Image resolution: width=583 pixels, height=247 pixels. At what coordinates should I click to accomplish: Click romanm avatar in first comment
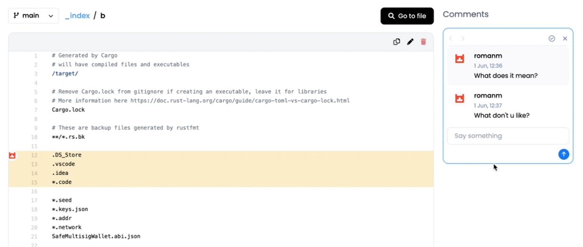pos(460,59)
